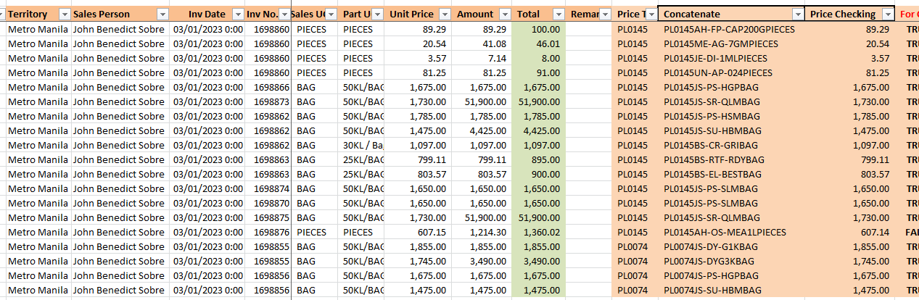
Task: Open the Territory column filter dropdown
Action: click(x=64, y=14)
